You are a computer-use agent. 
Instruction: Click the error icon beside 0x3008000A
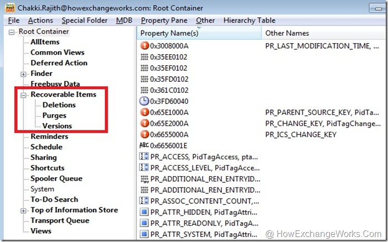[145, 46]
